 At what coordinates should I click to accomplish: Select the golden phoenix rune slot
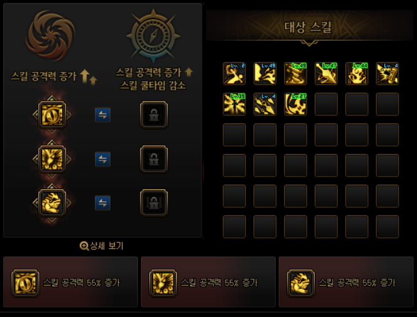tap(52, 159)
